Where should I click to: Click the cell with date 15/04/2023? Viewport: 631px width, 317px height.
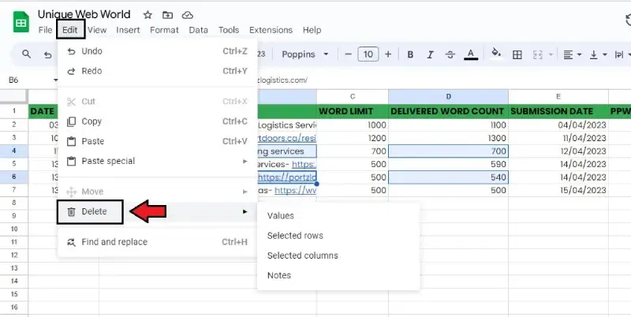click(x=558, y=190)
